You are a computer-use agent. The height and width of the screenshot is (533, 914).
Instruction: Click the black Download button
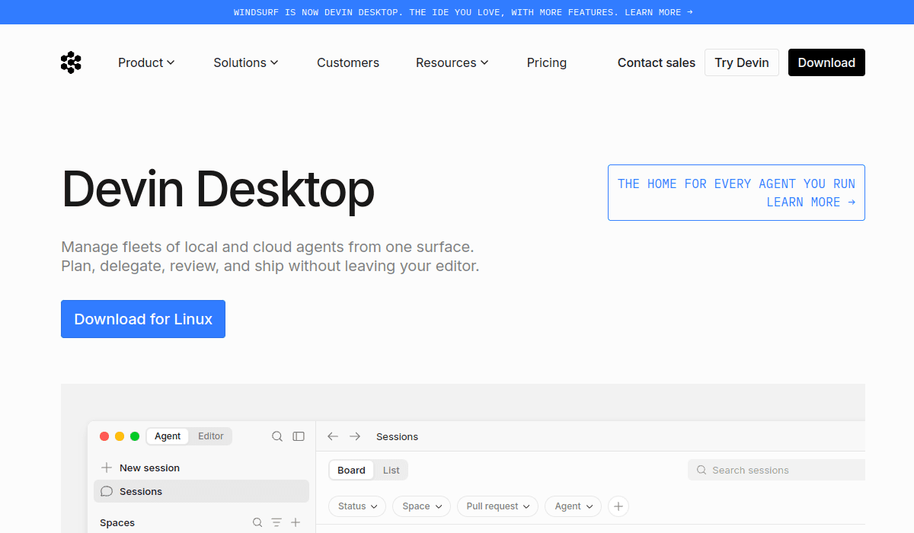pyautogui.click(x=826, y=62)
